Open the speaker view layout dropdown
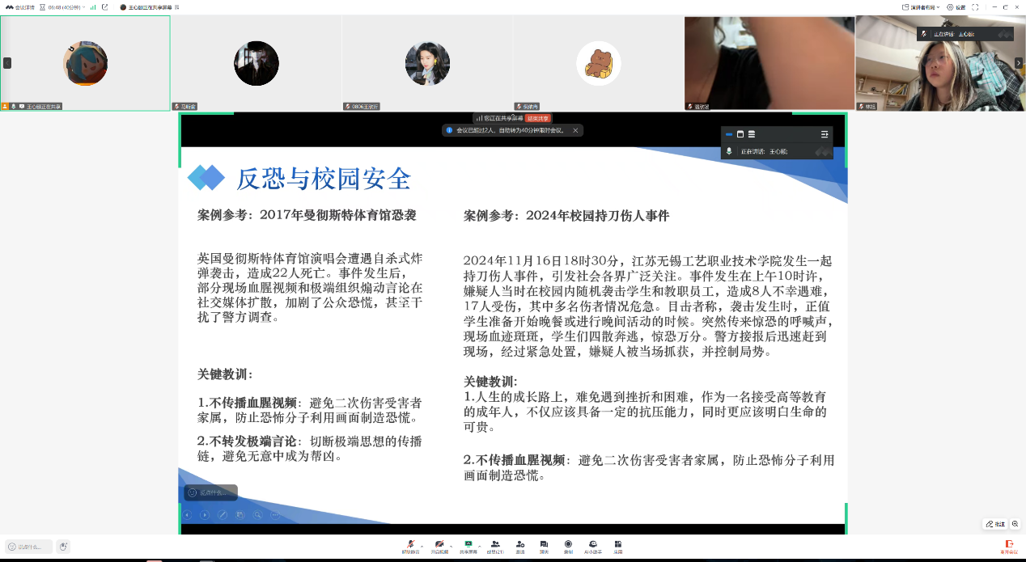 point(921,7)
